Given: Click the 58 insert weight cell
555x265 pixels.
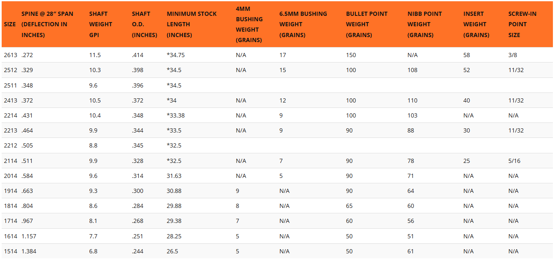Looking at the screenshot, I should click(467, 55).
